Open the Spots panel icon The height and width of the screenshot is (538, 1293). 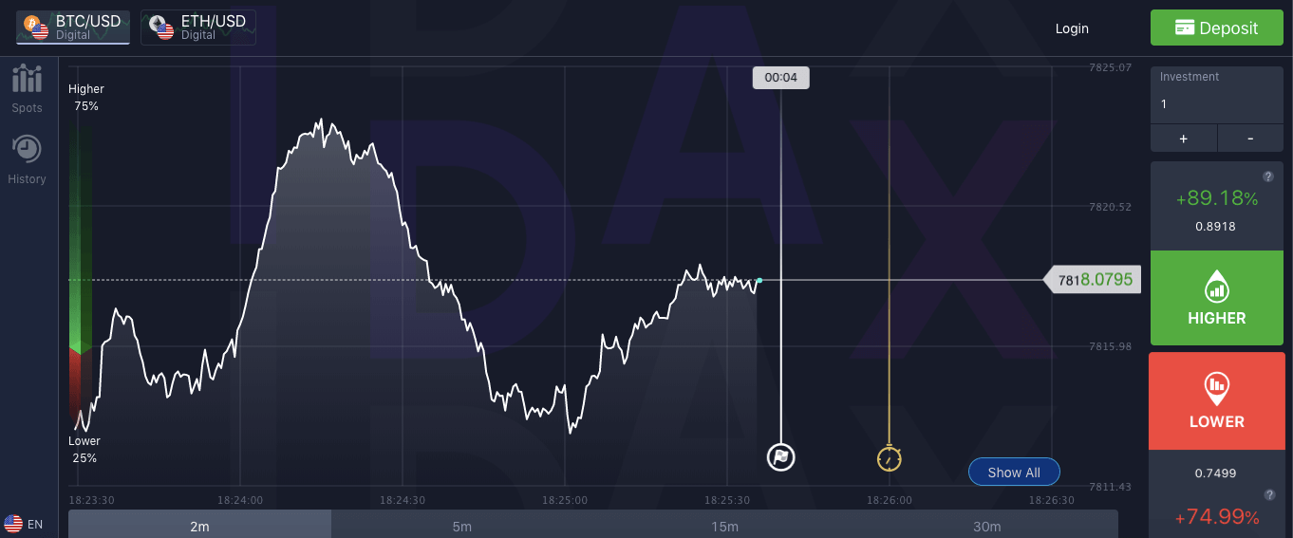27,80
